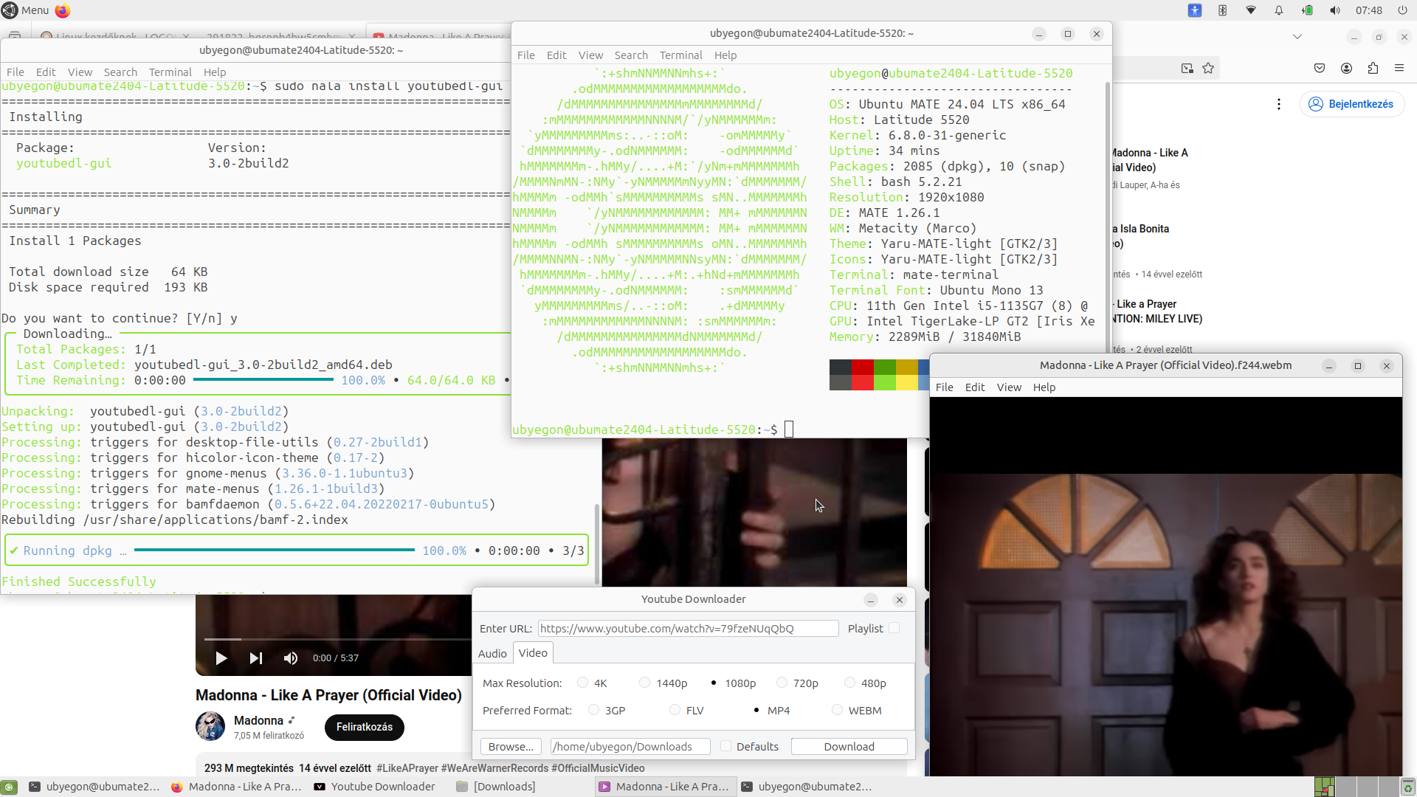Open Search menu in neofetch terminal
This screenshot has height=797, width=1417.
click(631, 55)
